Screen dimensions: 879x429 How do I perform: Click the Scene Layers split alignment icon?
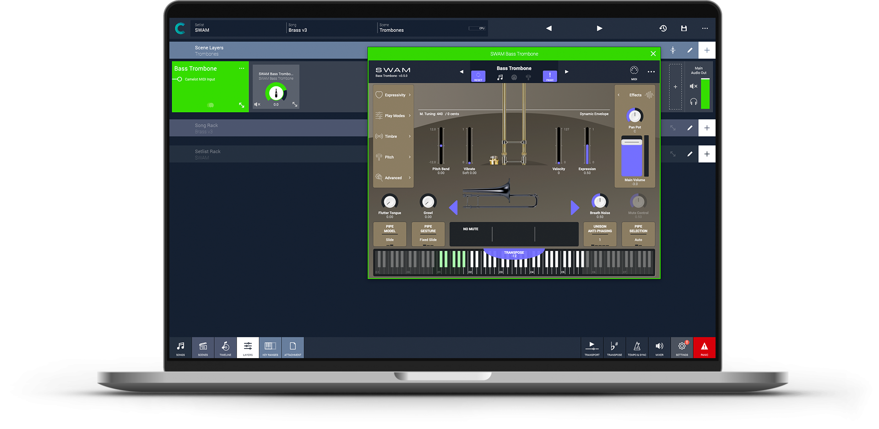pos(673,50)
